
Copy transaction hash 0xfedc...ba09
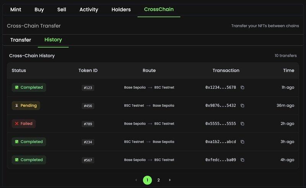point(242,160)
